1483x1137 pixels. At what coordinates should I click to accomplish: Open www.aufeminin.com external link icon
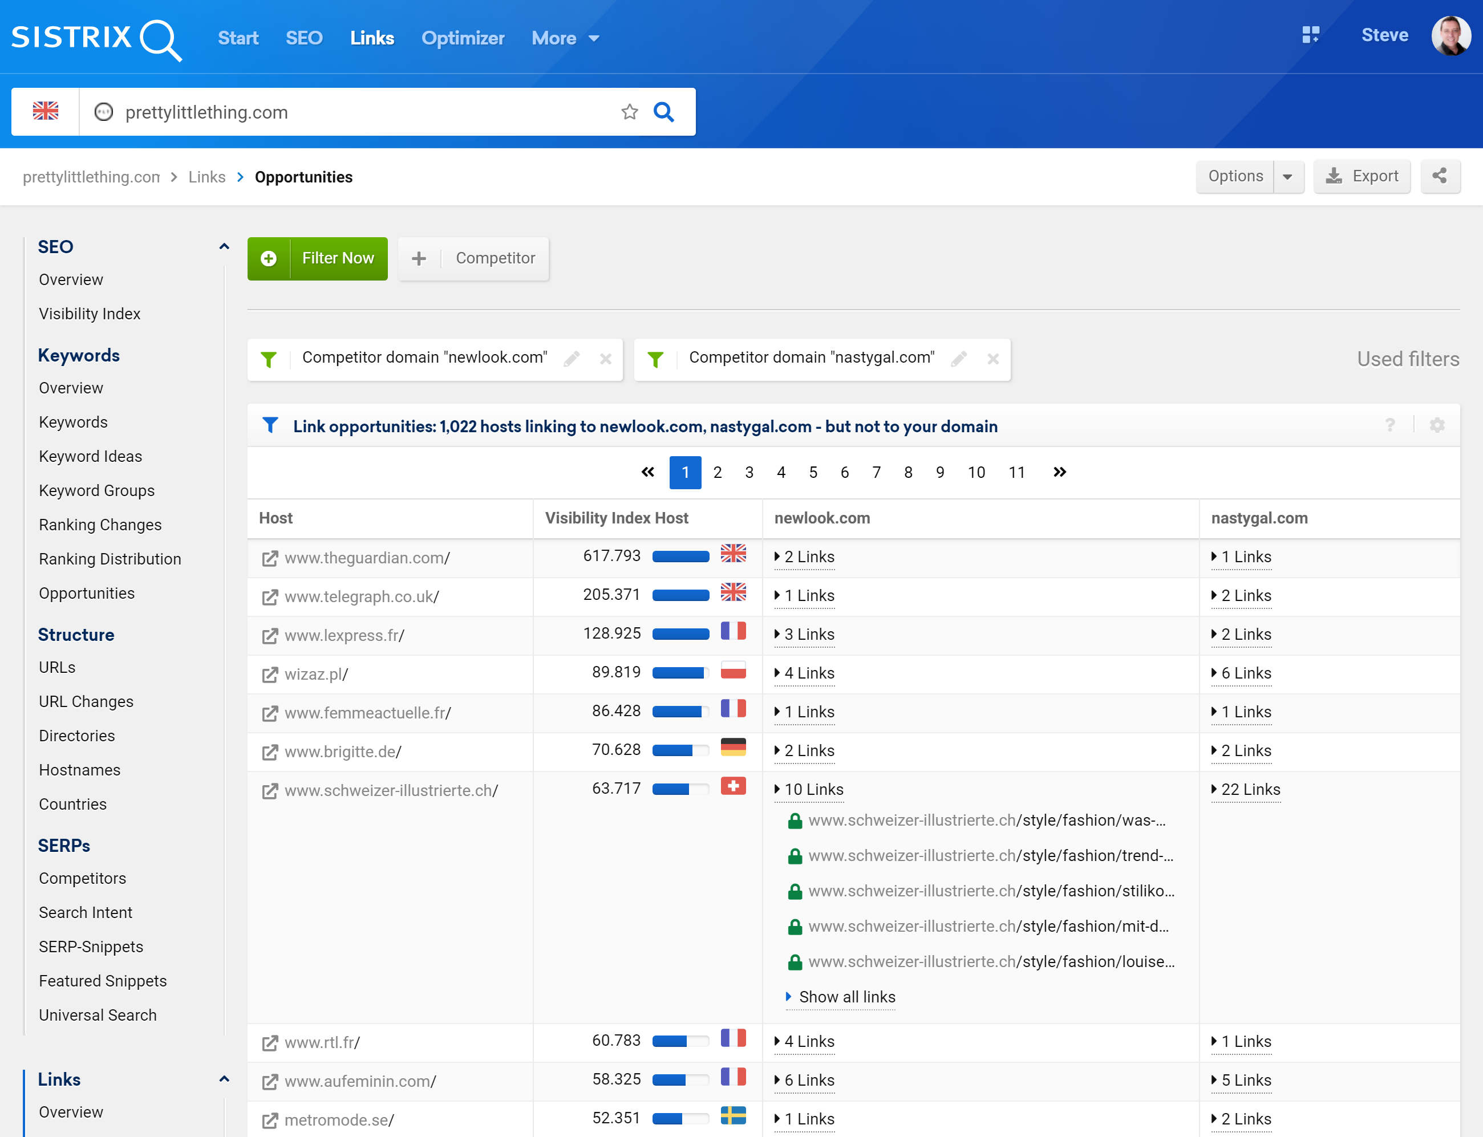(269, 1082)
